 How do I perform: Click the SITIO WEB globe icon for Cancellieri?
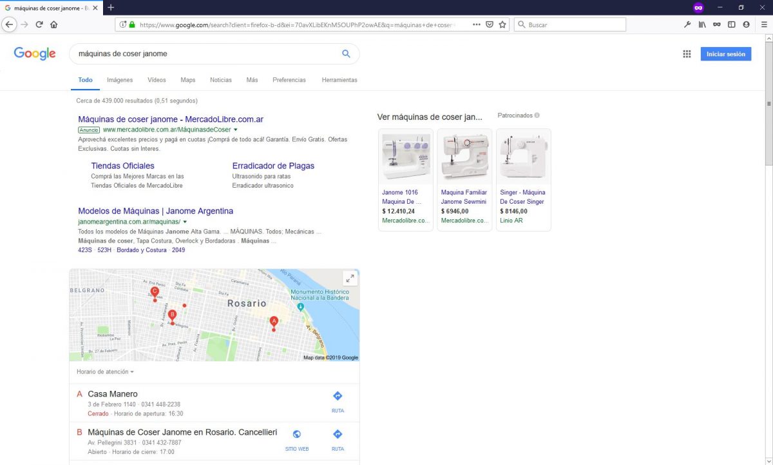click(296, 434)
